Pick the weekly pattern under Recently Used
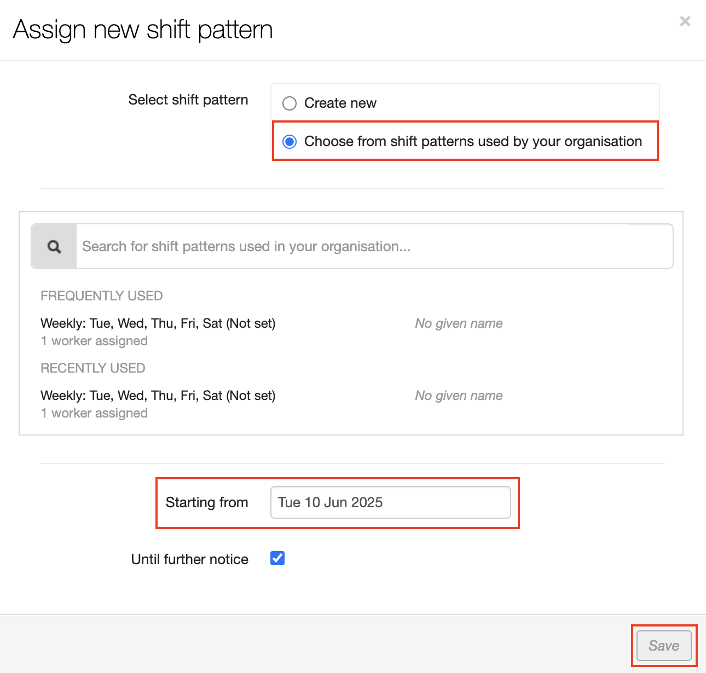 point(158,396)
